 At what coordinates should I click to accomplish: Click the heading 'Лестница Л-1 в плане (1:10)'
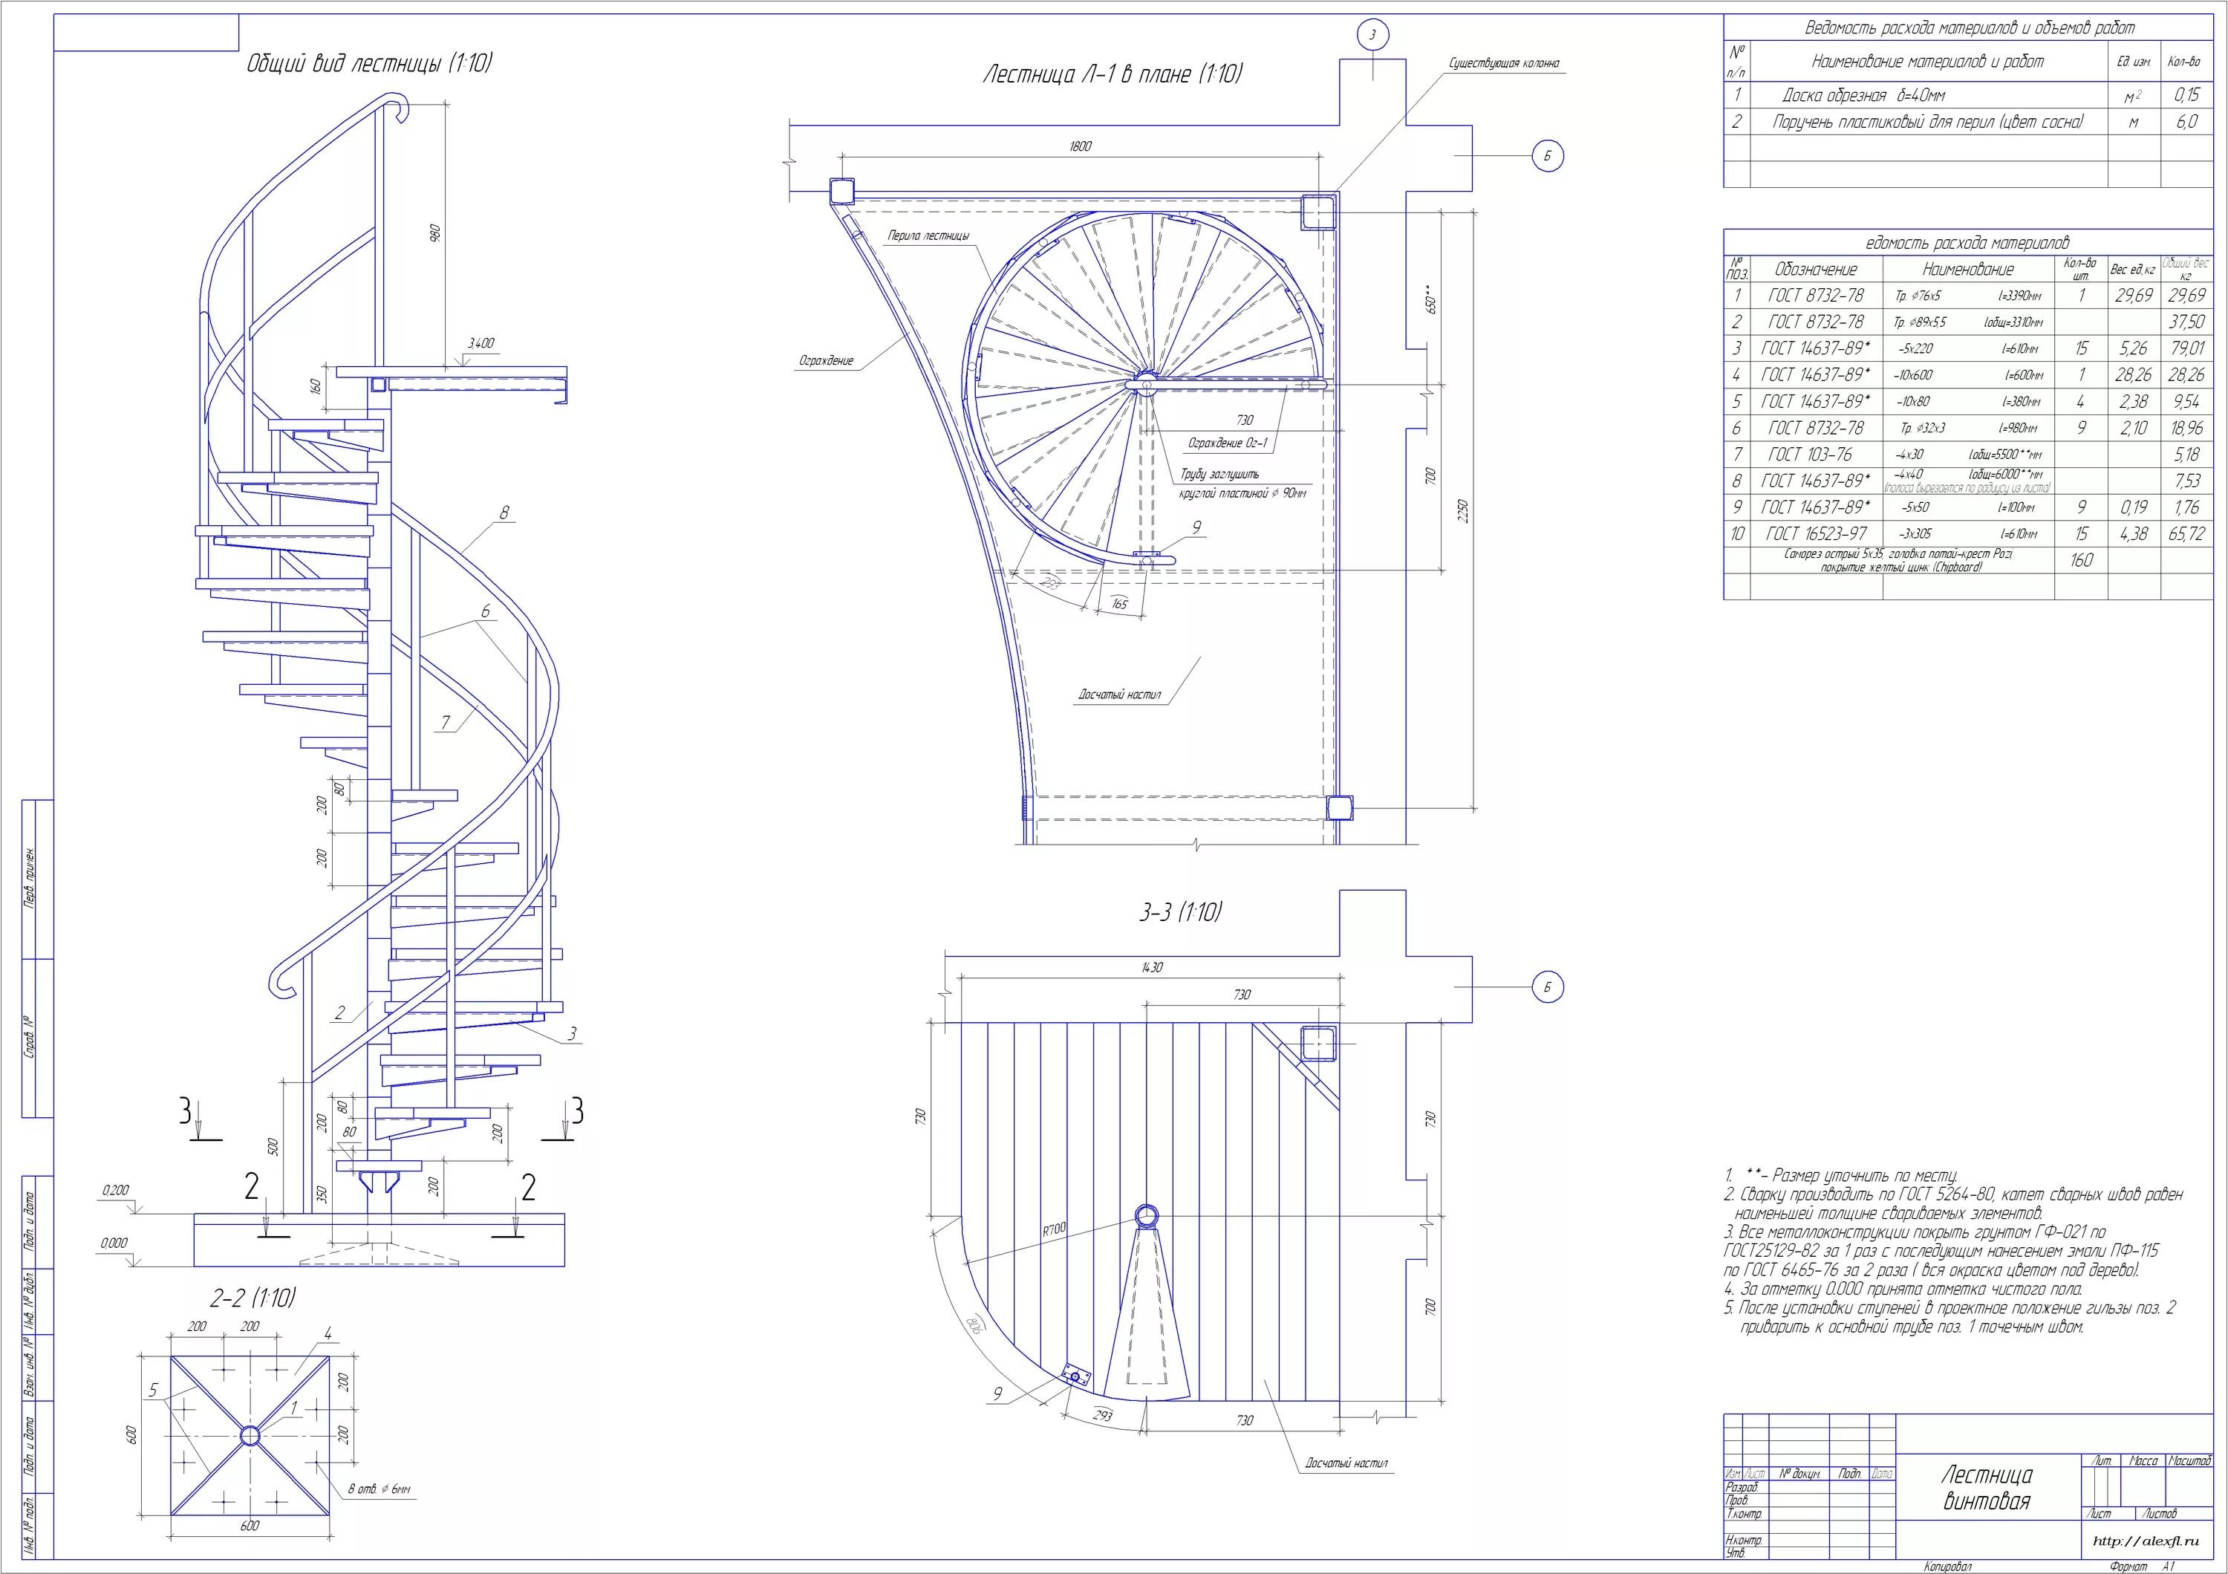pos(1112,75)
